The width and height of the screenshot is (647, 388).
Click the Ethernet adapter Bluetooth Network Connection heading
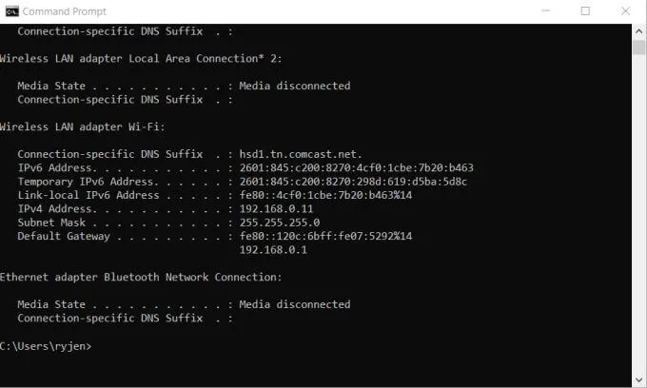[141, 278]
